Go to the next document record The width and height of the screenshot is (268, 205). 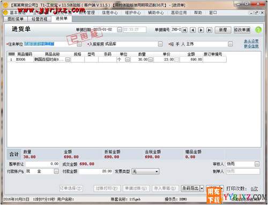coord(201,30)
